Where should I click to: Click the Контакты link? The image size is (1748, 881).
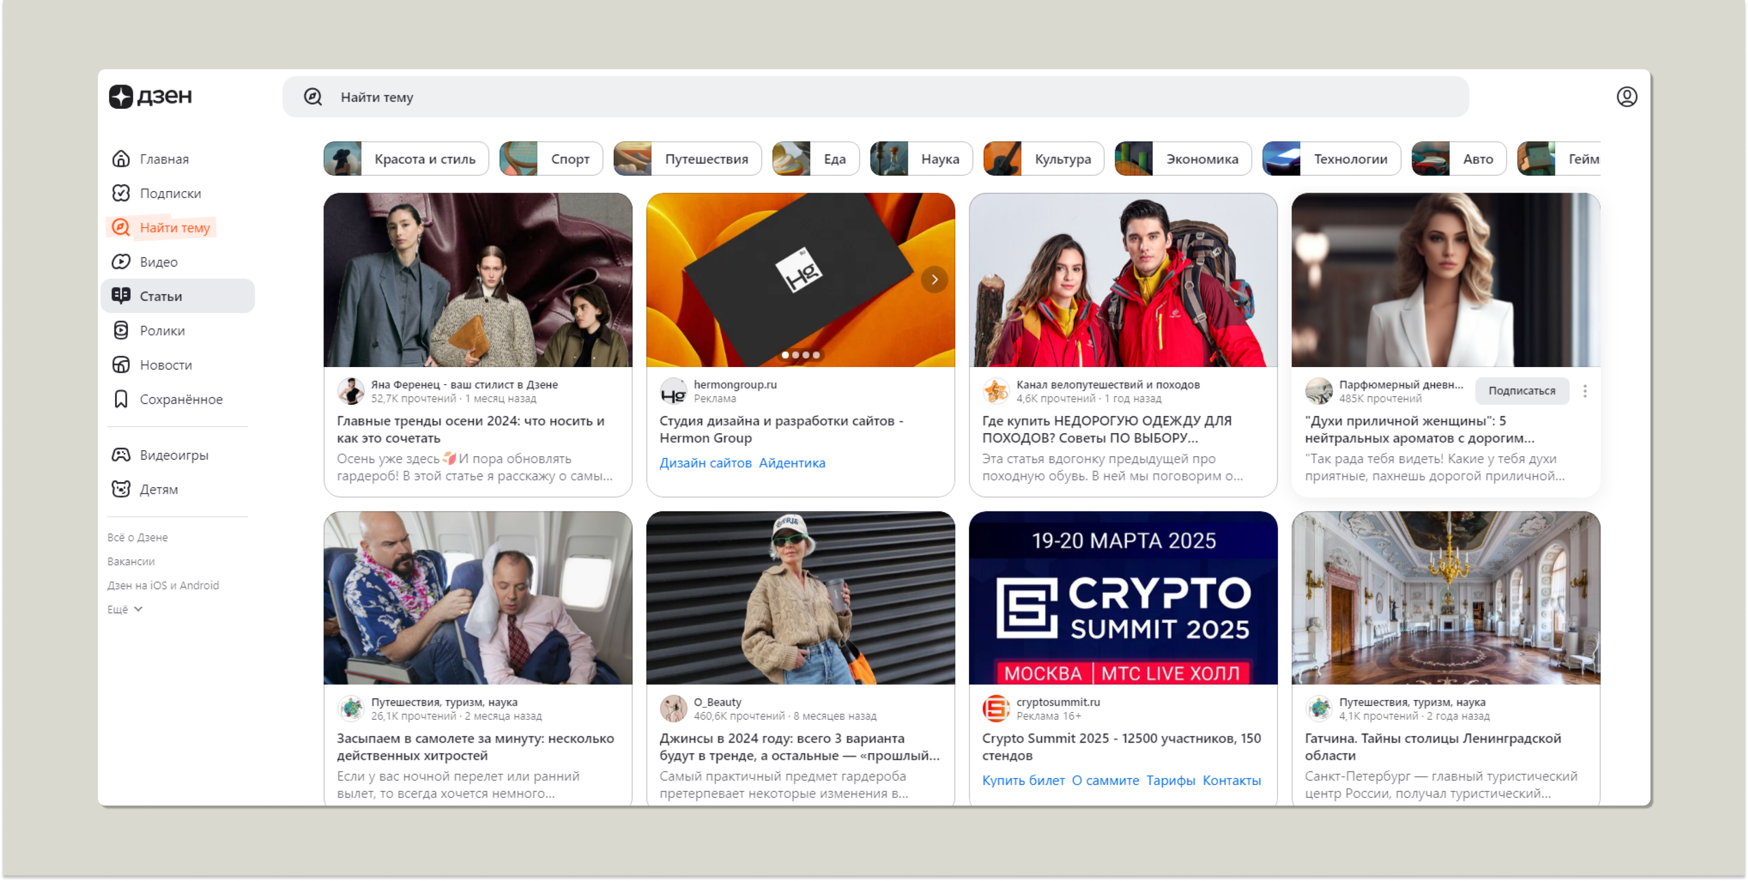pos(1231,780)
